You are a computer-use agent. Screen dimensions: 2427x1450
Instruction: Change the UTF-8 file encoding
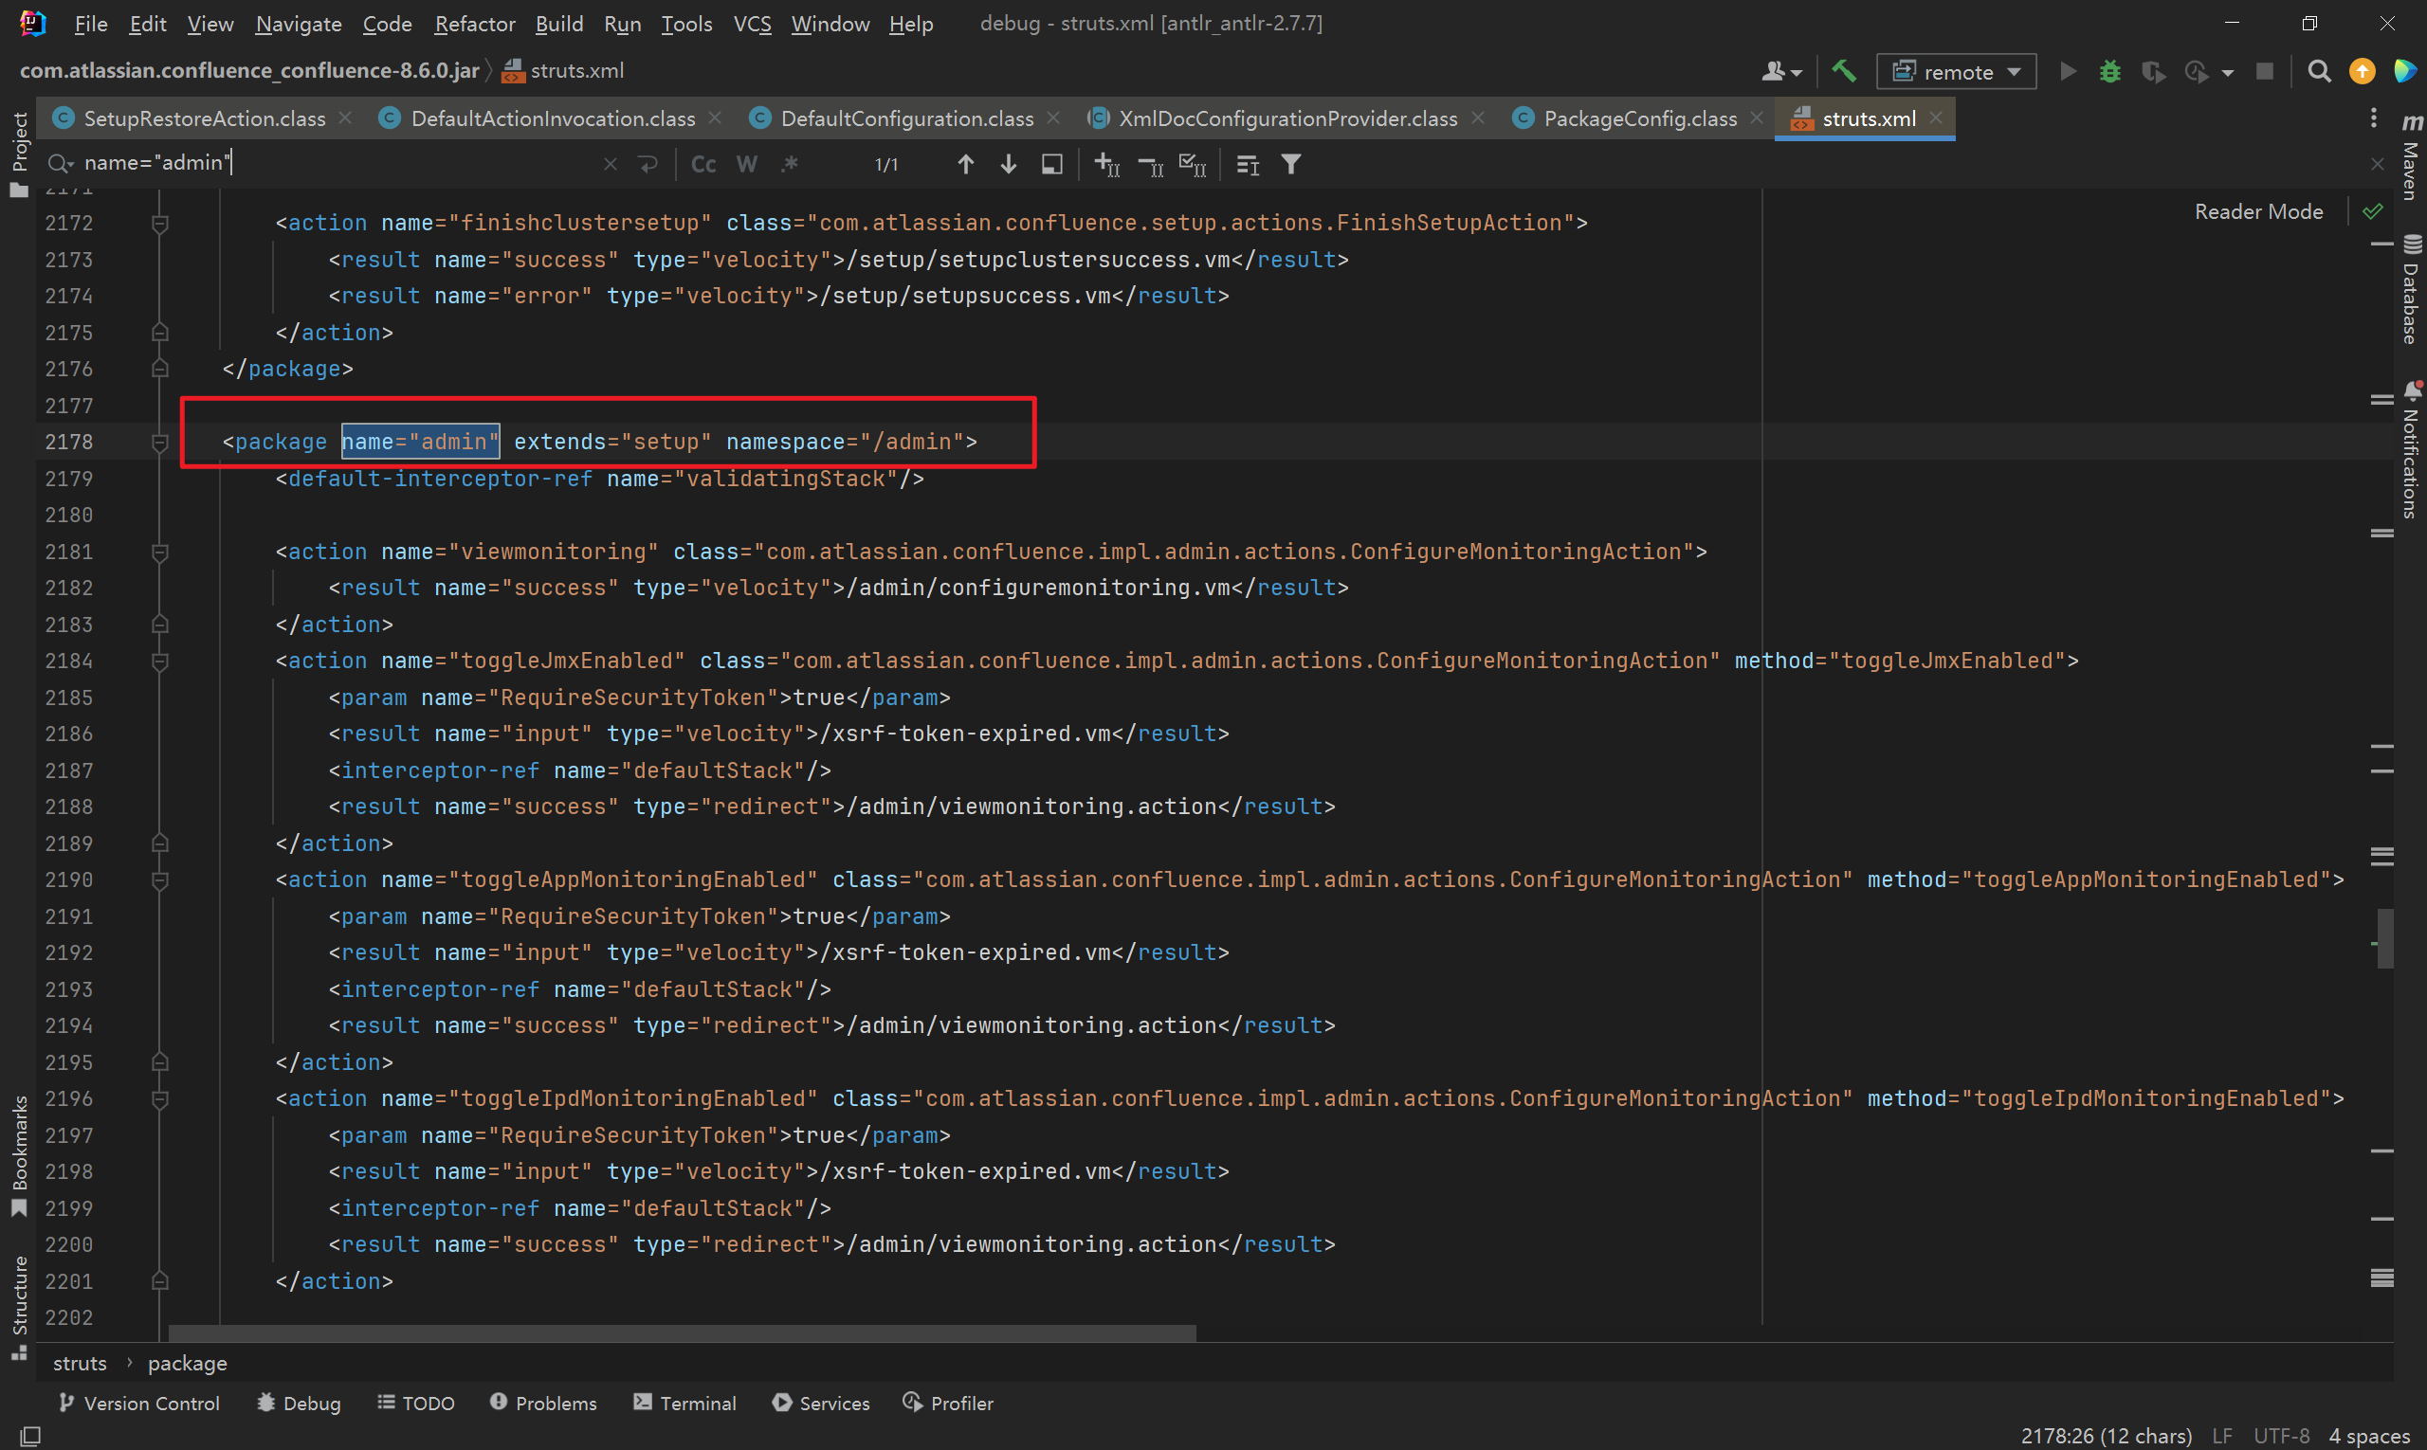(2280, 1436)
